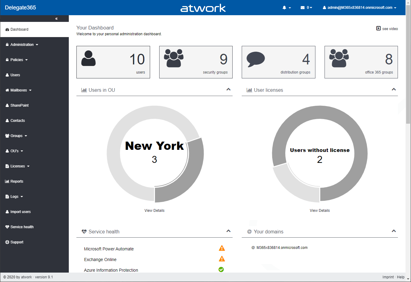The height and width of the screenshot is (282, 411).
Task: Click the notification bell icon
Action: [284, 8]
